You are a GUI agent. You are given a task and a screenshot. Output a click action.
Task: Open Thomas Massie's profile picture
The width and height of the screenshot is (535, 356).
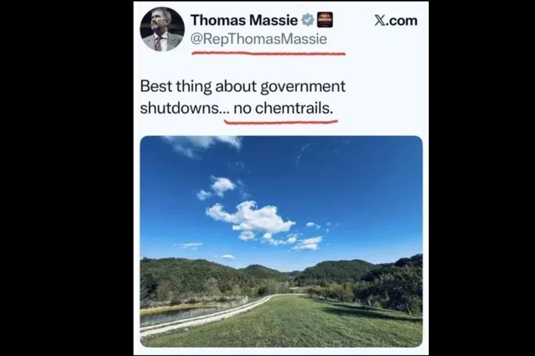[162, 29]
